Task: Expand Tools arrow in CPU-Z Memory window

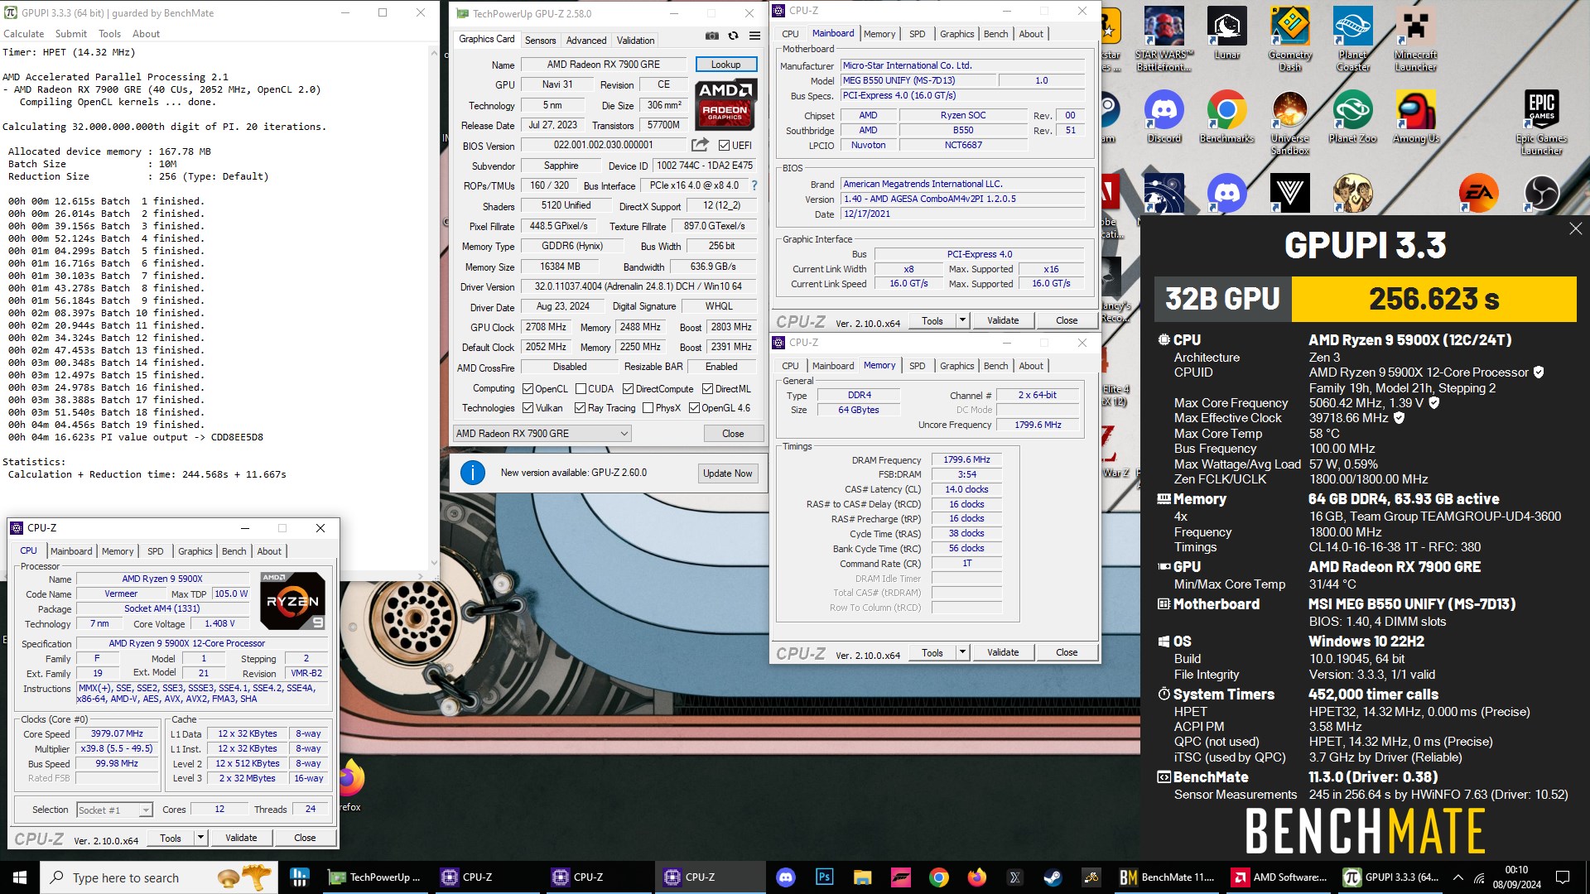Action: [x=962, y=652]
